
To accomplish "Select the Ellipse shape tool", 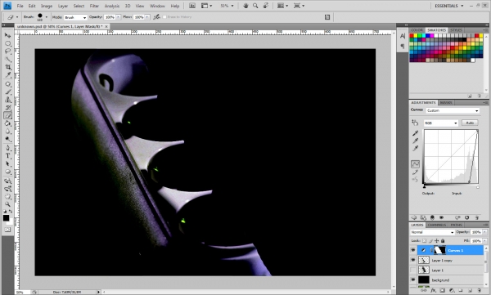I will click(8, 172).
